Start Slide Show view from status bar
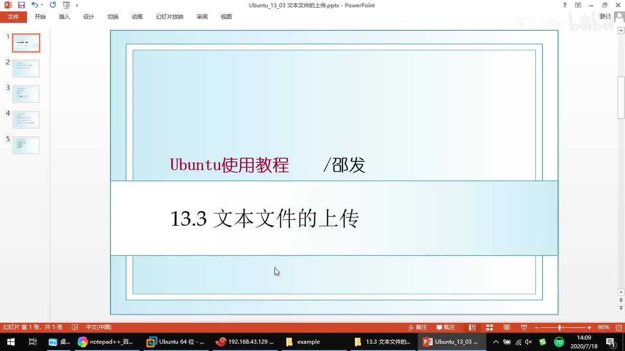The width and height of the screenshot is (625, 351). 524,327
